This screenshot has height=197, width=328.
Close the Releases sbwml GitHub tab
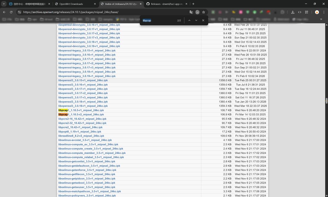[186, 4]
